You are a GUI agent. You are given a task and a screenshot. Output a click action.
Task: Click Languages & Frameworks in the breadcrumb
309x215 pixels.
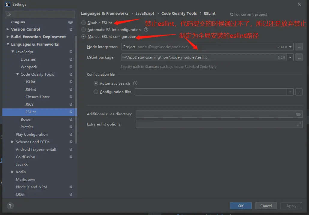104,14
